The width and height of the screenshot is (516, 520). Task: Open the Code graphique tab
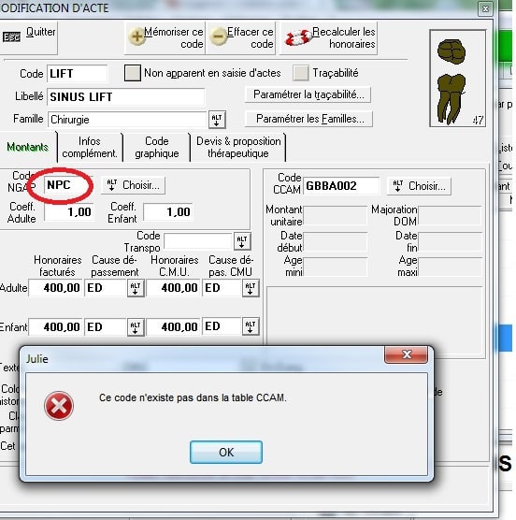coord(157,147)
